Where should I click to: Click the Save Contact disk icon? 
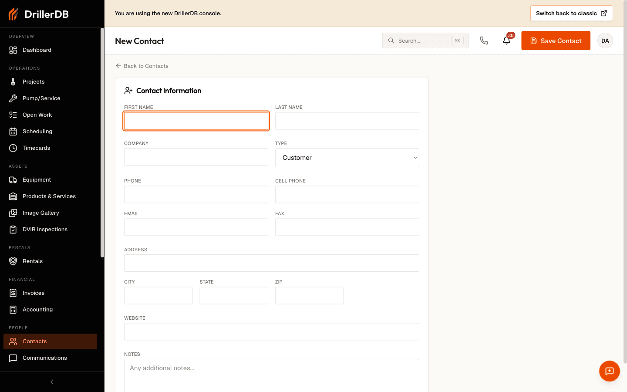click(533, 41)
